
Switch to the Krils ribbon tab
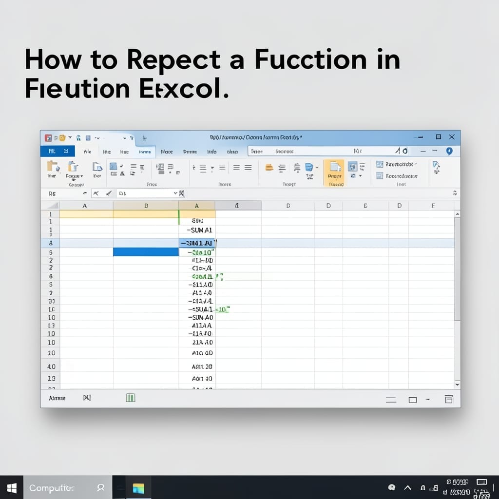211,152
